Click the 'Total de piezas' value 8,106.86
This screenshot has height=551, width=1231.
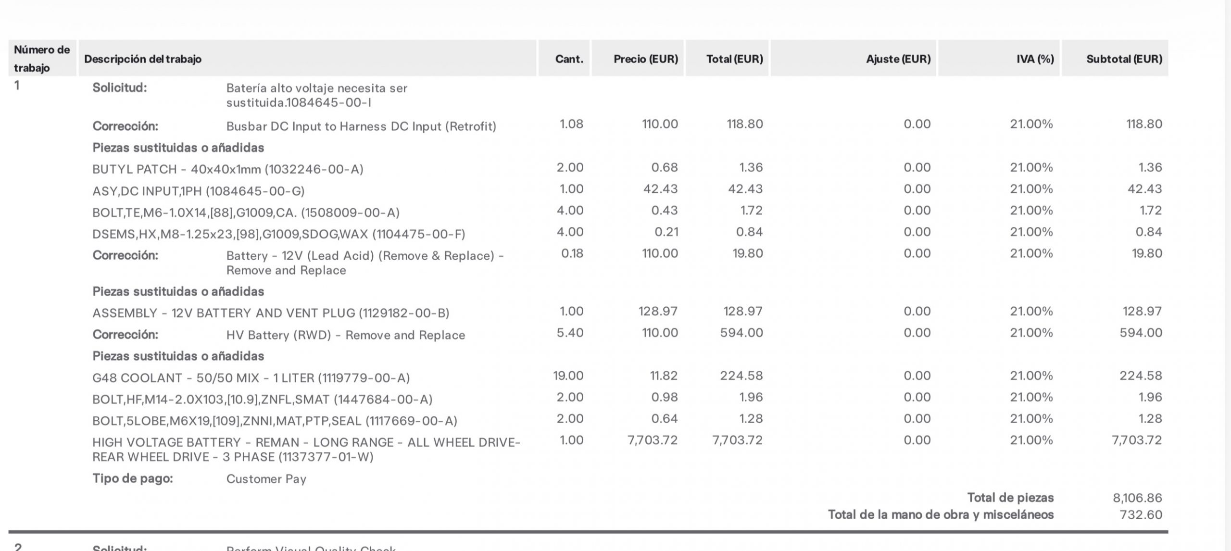point(1137,498)
